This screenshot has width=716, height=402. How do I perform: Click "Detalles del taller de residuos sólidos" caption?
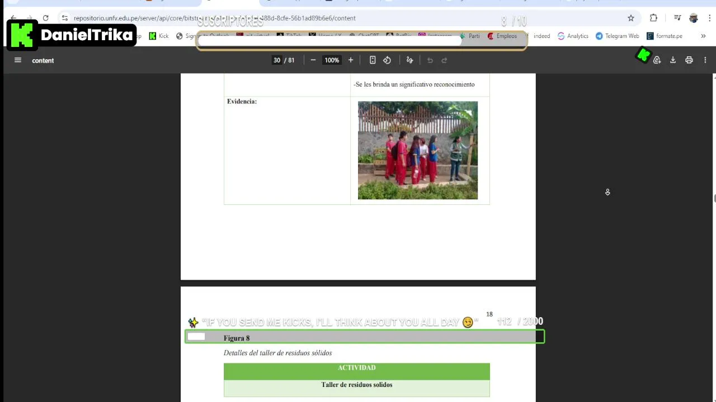(277, 353)
